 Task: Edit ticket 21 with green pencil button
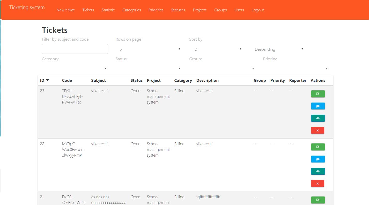318,200
